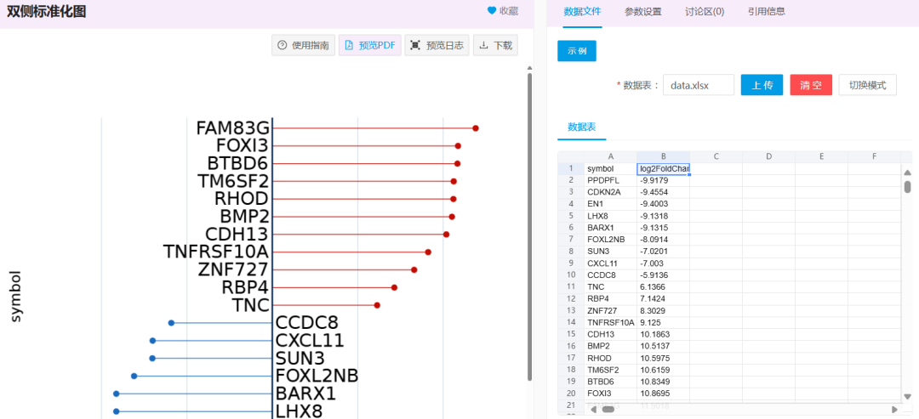Select the 数据表 sub-tab

[581, 127]
